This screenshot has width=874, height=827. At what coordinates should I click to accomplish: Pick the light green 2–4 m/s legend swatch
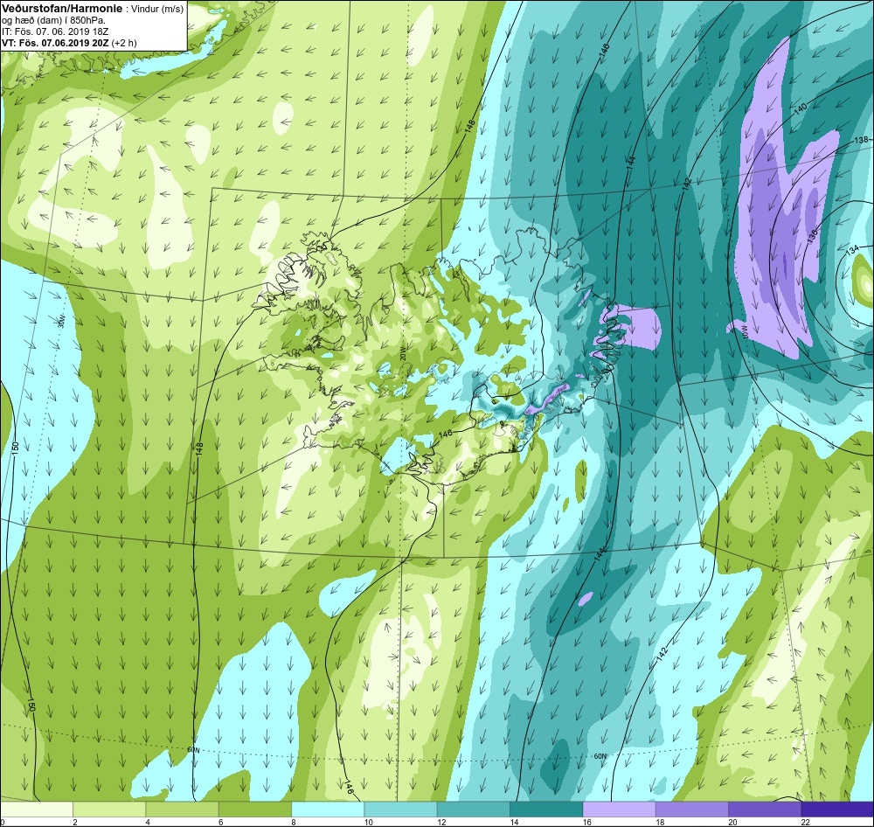(109, 809)
